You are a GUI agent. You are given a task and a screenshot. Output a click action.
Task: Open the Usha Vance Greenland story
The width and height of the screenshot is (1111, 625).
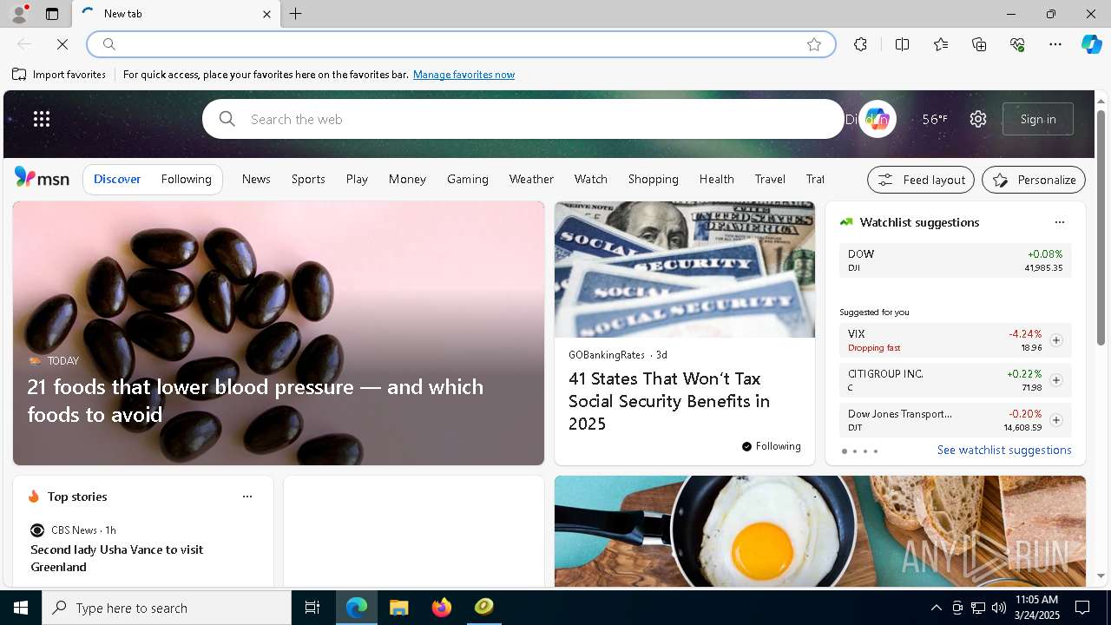pos(117,558)
